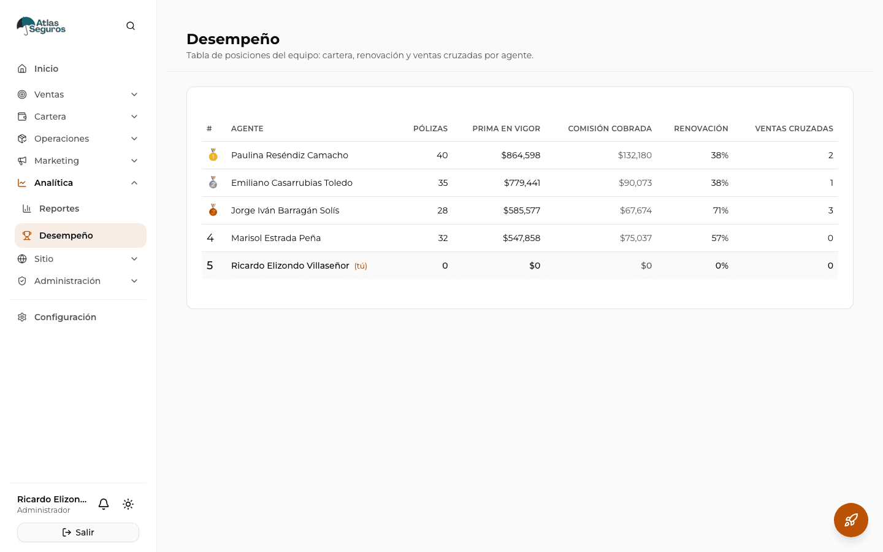Click gold medal for Paulina Reséndiz
Viewport: 883px width, 552px height.
pyautogui.click(x=213, y=155)
